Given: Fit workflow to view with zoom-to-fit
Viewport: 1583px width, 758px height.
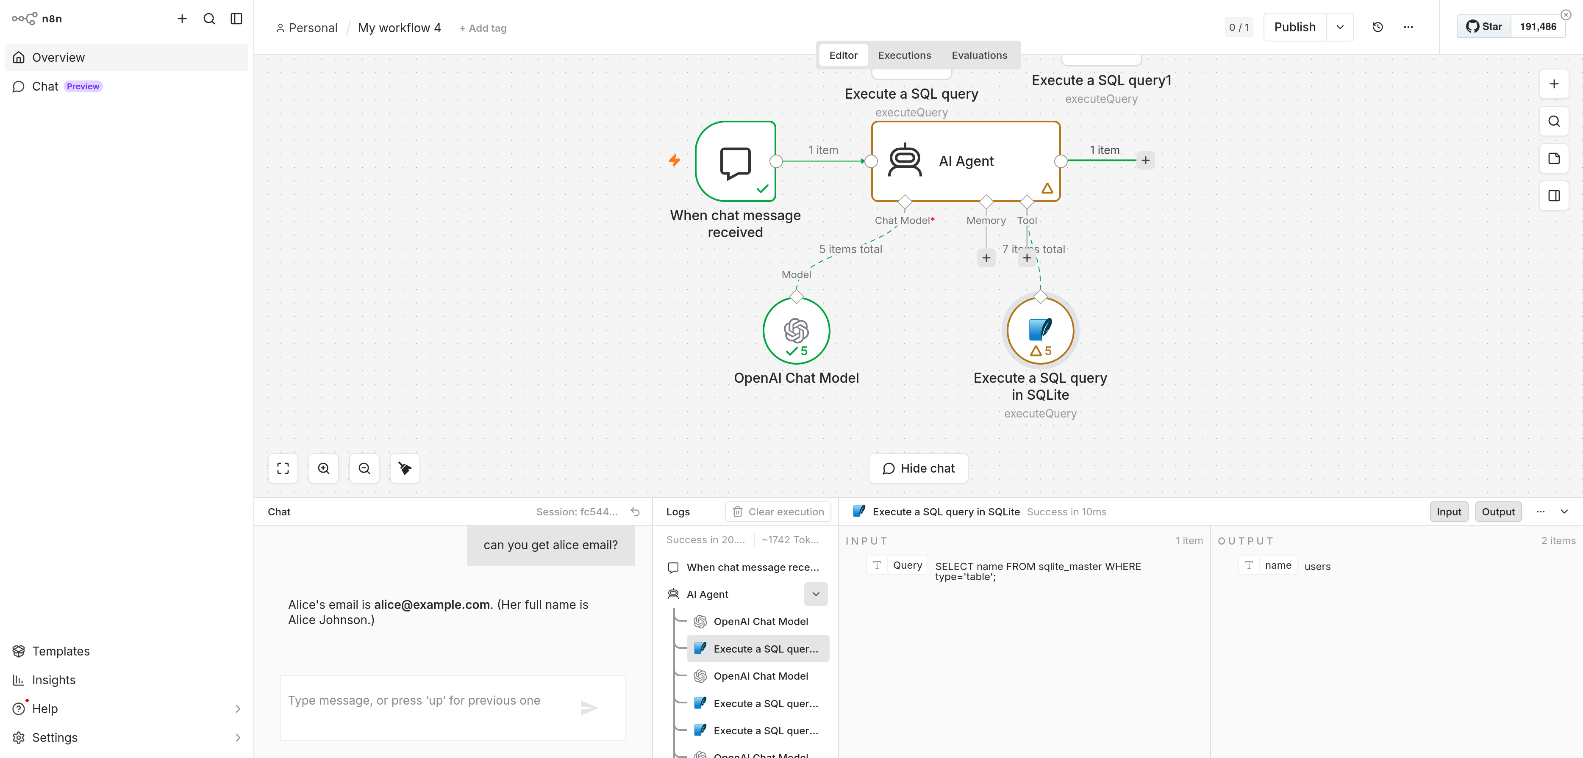Looking at the screenshot, I should [283, 468].
